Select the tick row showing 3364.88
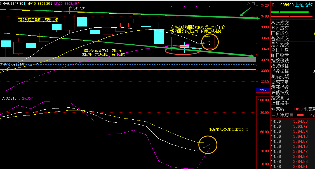 (293, 161)
